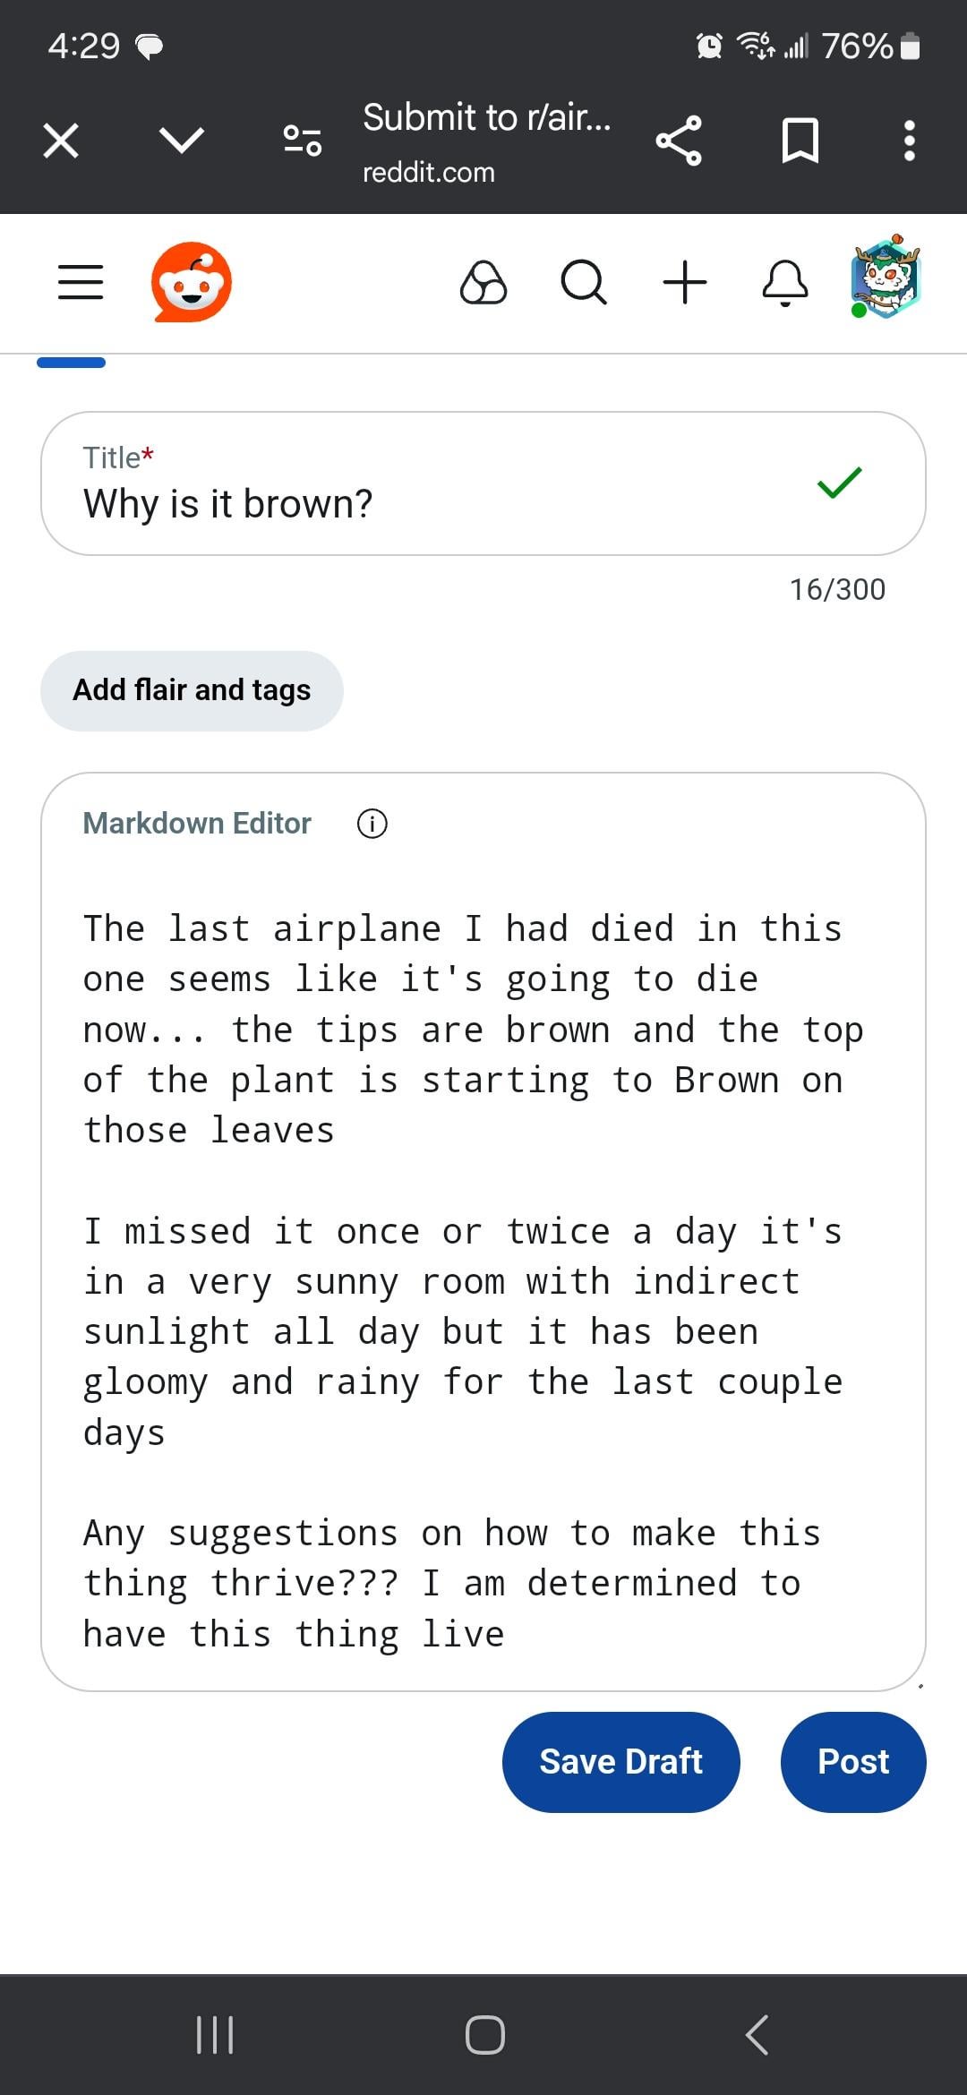Open Reddit hamburger navigation menu
Image resolution: width=967 pixels, height=2095 pixels.
pyautogui.click(x=81, y=282)
